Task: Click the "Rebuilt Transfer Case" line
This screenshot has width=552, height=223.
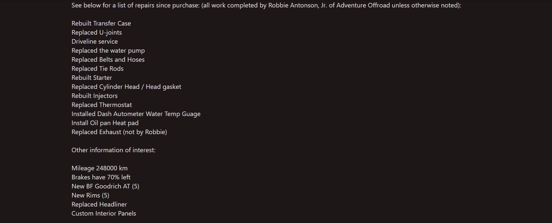Action: pos(101,23)
